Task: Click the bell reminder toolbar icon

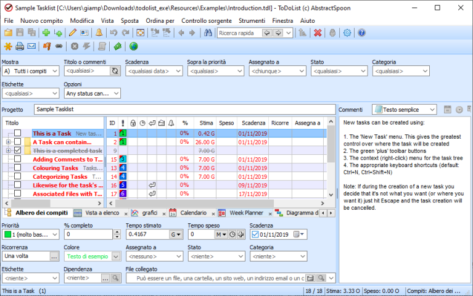Action: pyautogui.click(x=99, y=33)
